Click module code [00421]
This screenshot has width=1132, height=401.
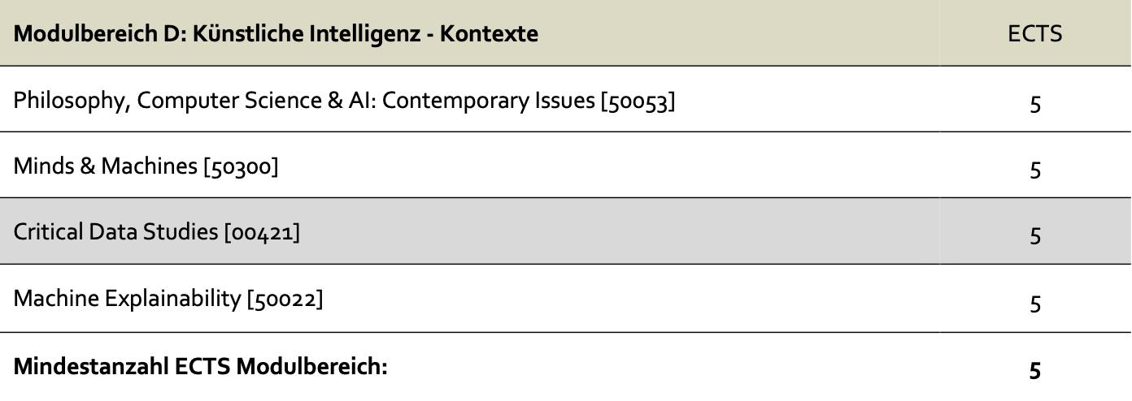(x=262, y=232)
